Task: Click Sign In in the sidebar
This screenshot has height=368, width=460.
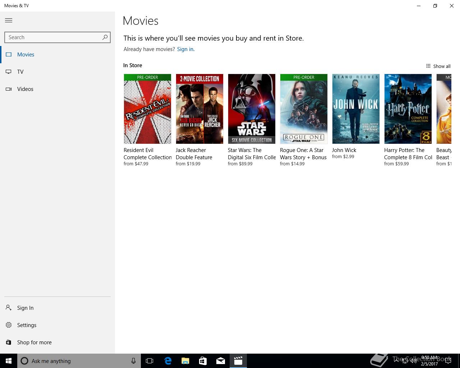Action: point(57,308)
